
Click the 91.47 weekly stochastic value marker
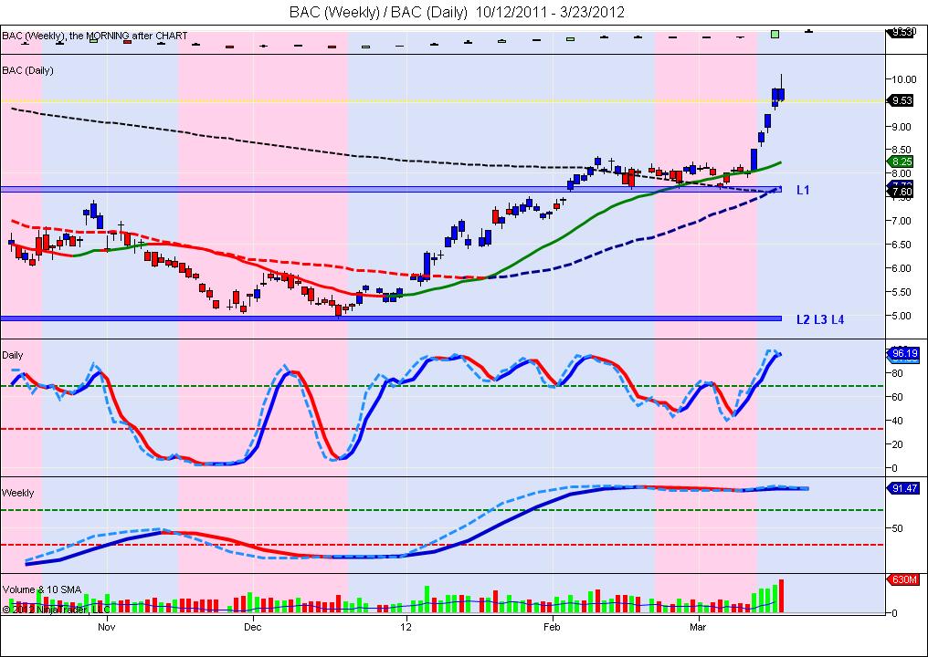[x=903, y=488]
